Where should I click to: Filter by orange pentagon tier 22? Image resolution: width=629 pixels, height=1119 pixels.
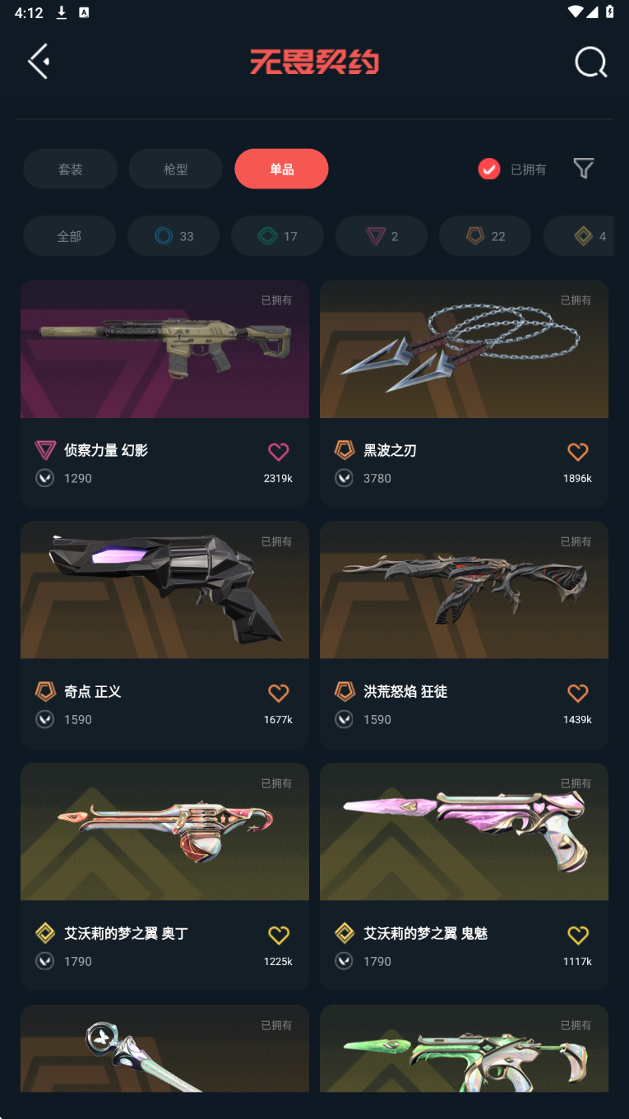point(485,236)
